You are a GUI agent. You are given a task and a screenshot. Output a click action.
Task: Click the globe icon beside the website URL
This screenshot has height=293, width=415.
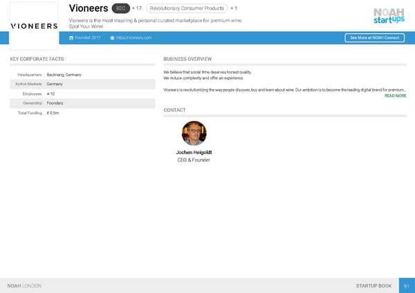[112, 37]
